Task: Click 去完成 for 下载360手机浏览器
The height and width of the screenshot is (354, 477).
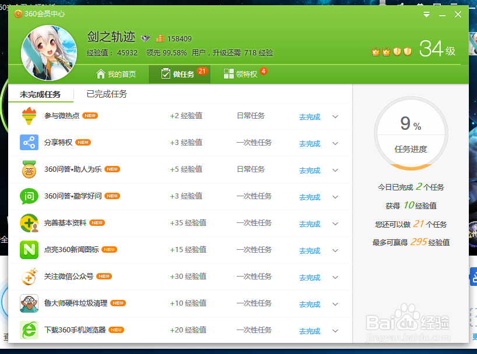Action: [310, 331]
